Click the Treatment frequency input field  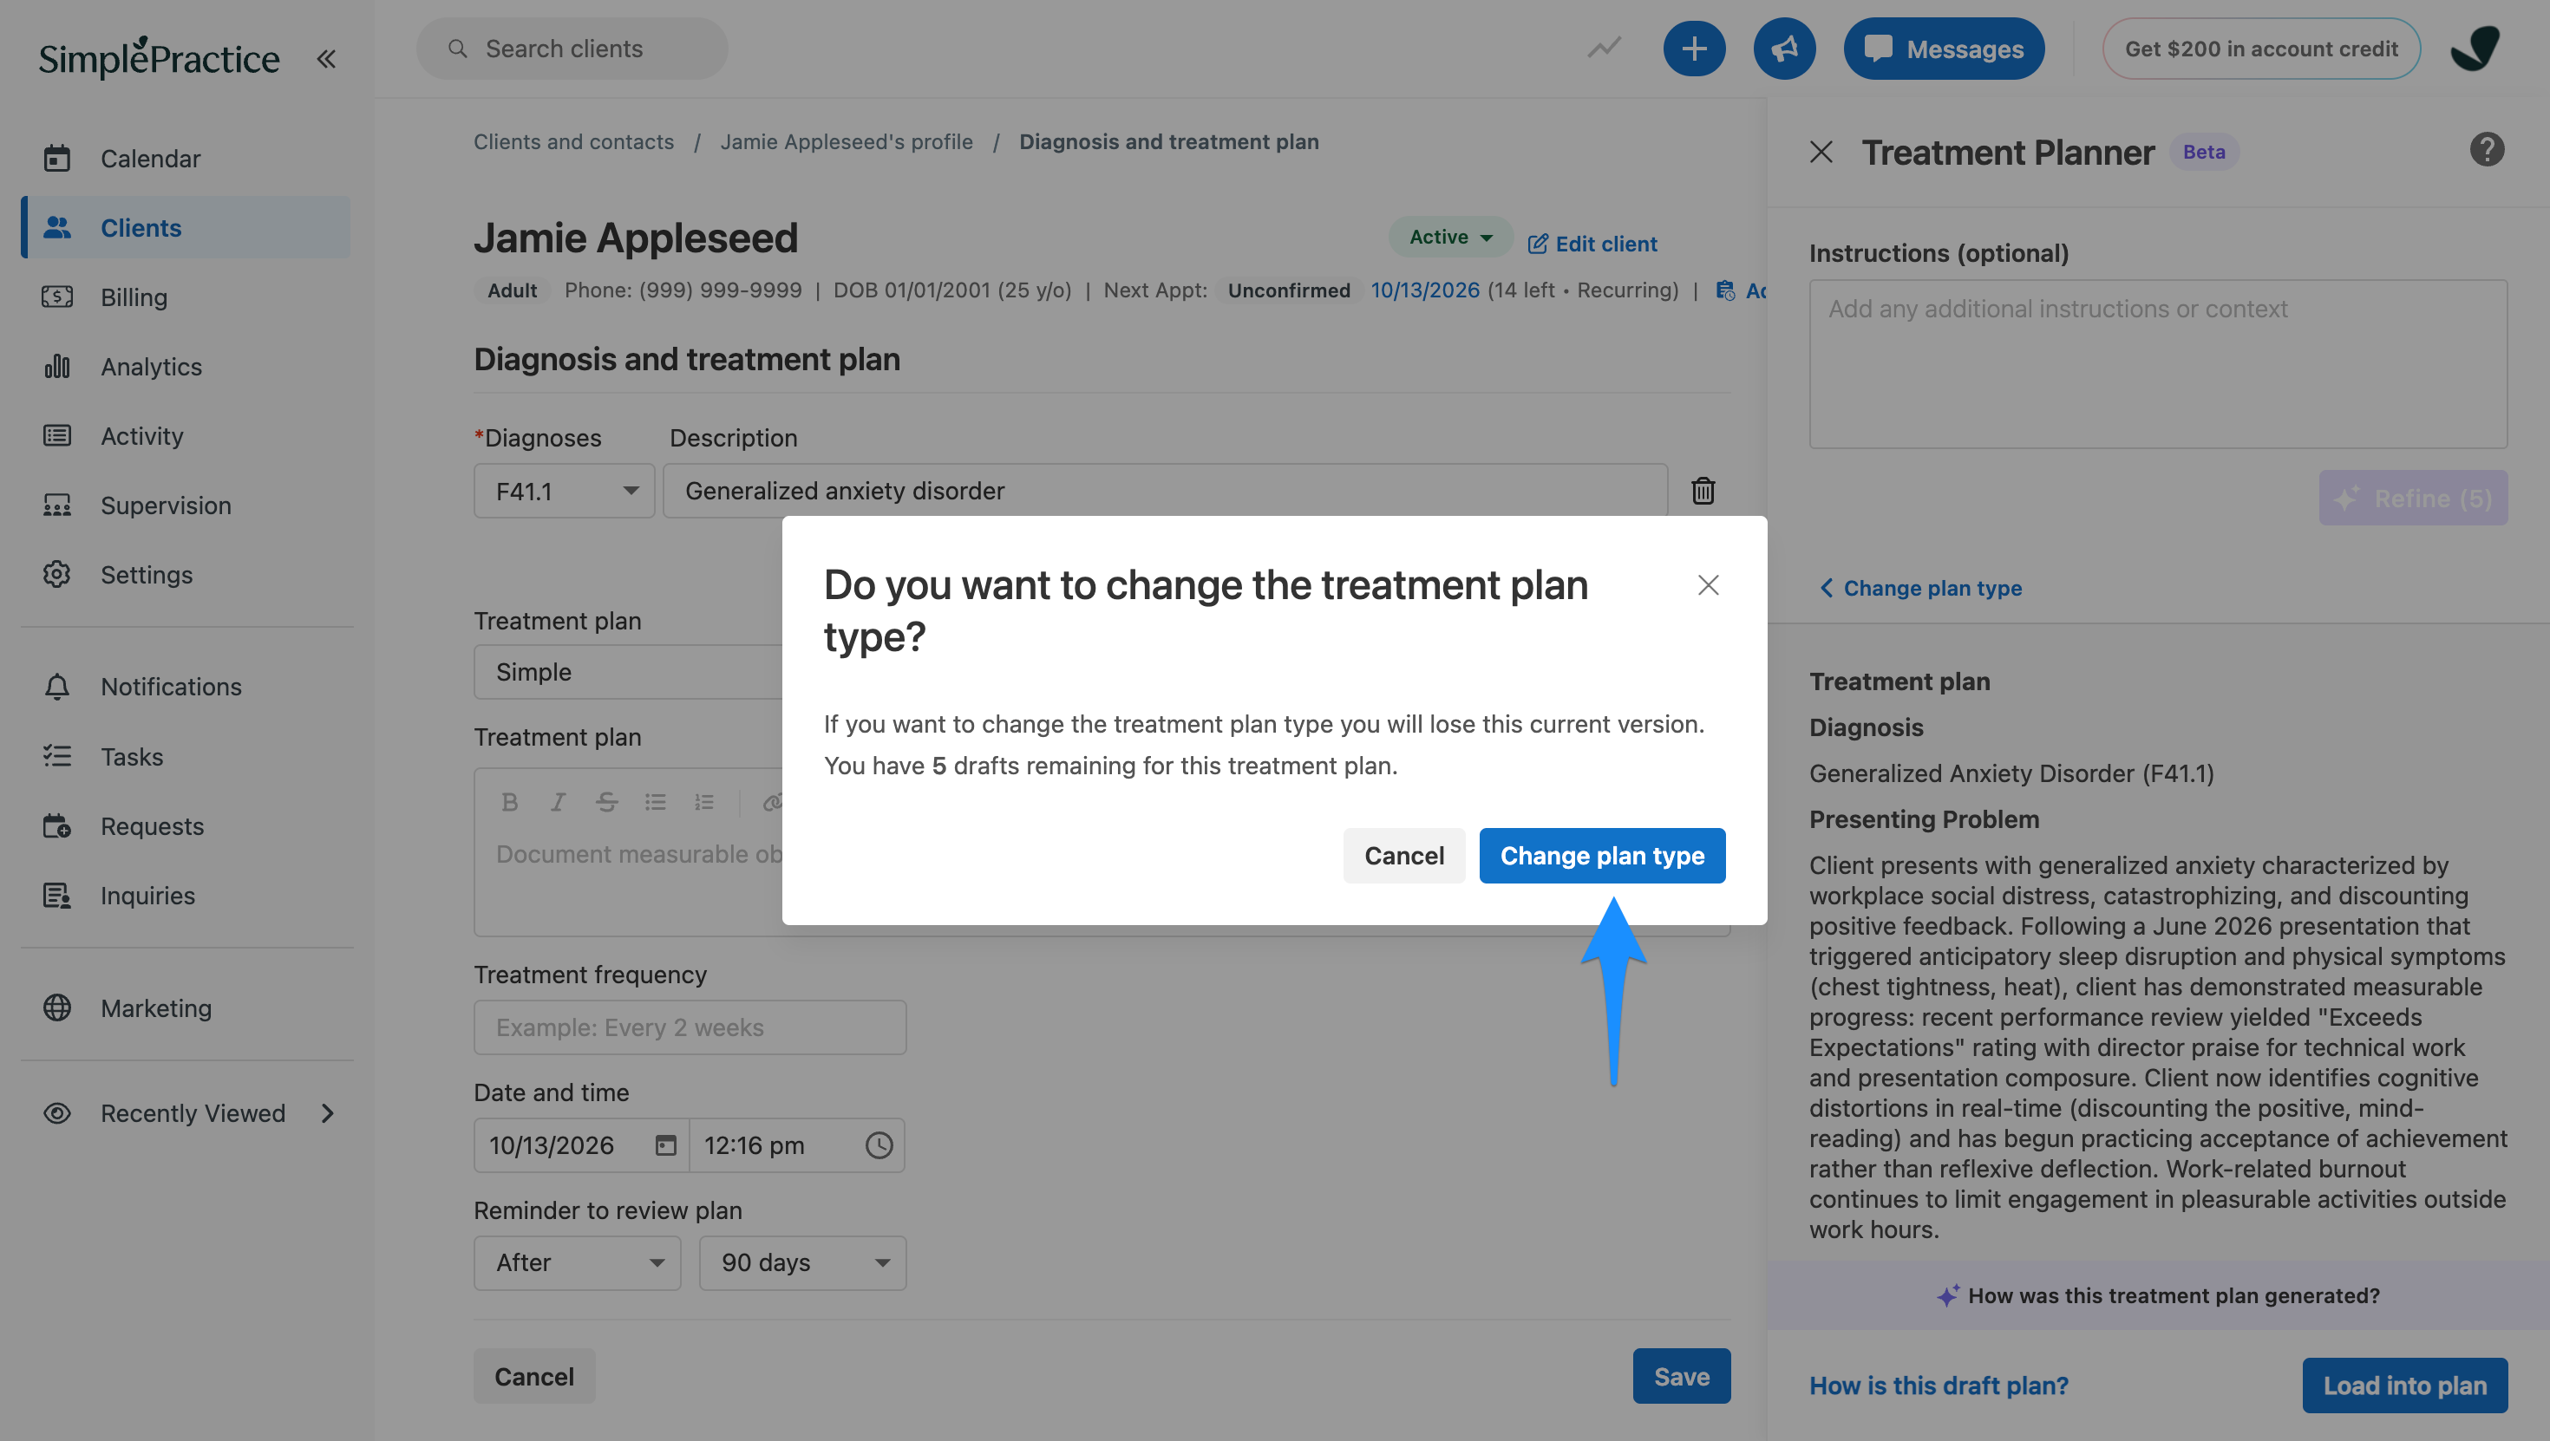click(x=690, y=1027)
